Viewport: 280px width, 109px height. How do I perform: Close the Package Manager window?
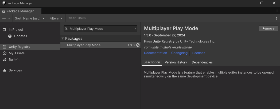(274, 3)
